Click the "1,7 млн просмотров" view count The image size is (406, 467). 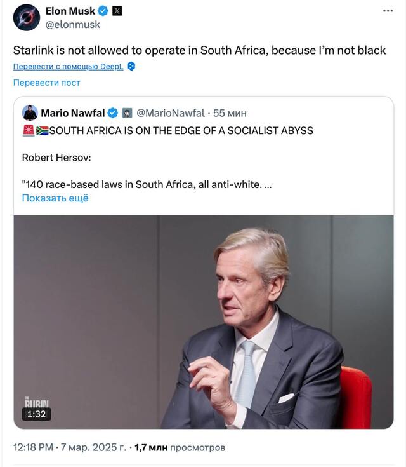coord(180,447)
